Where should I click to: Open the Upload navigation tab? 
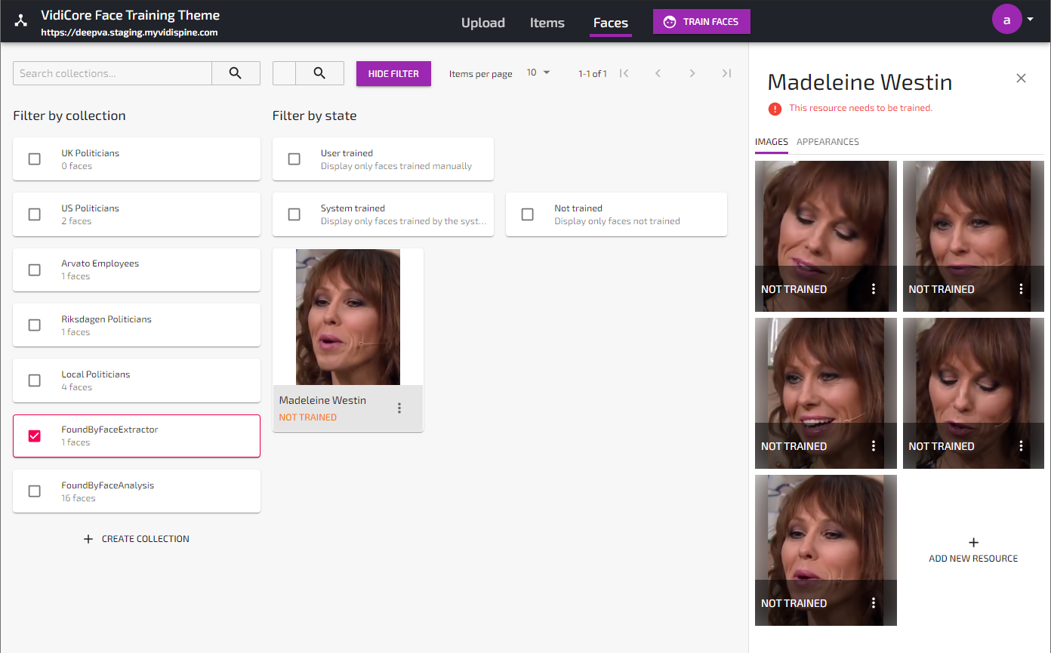point(482,23)
